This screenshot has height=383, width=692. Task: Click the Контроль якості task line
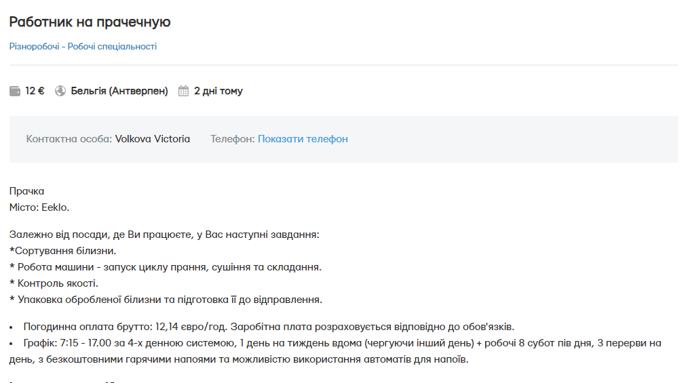click(x=54, y=283)
